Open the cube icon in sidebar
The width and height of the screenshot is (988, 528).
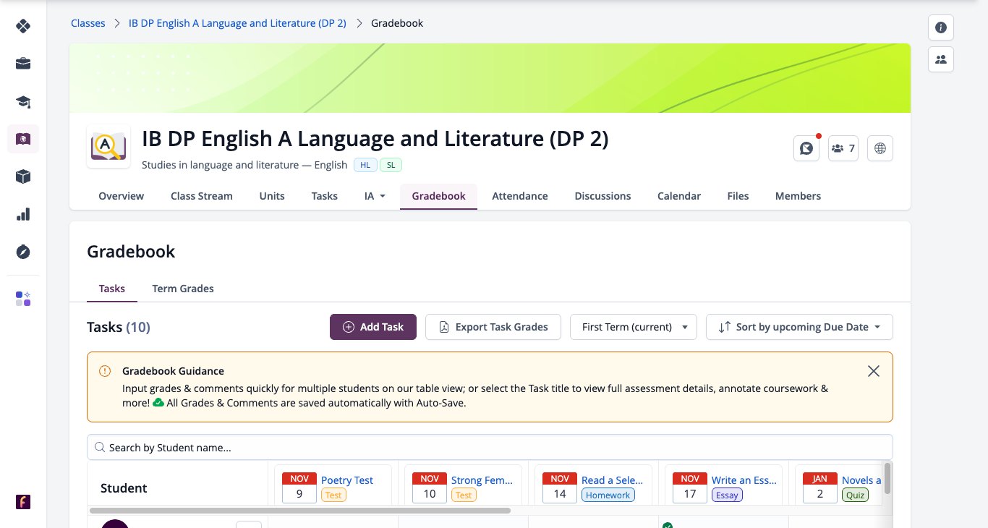(x=23, y=176)
